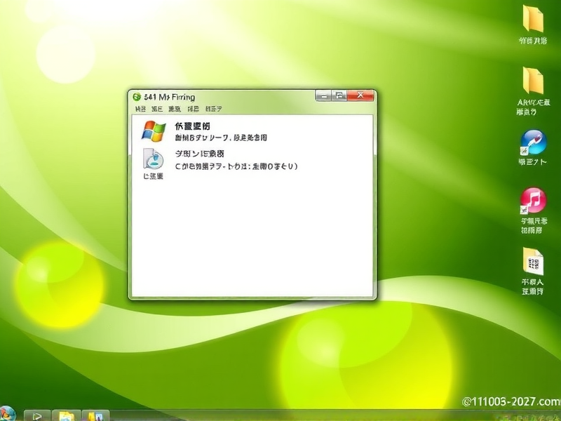Image resolution: width=561 pixels, height=421 pixels.
Task: Click the Start orb on the taskbar
Action: (x=7, y=414)
